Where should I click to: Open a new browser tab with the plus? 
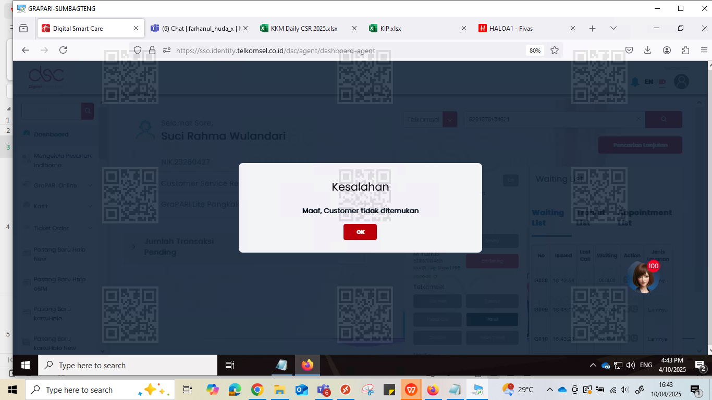pyautogui.click(x=592, y=28)
